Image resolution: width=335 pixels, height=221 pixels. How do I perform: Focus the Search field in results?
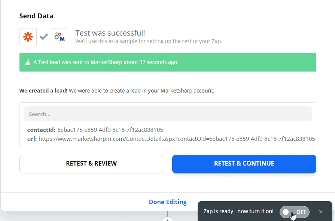[x=168, y=114]
